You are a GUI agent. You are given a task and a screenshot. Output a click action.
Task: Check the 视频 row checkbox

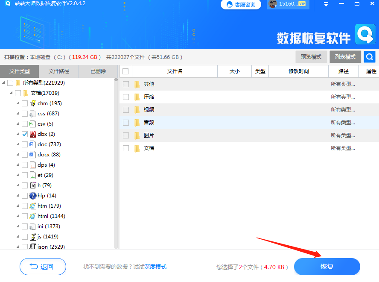click(125, 109)
